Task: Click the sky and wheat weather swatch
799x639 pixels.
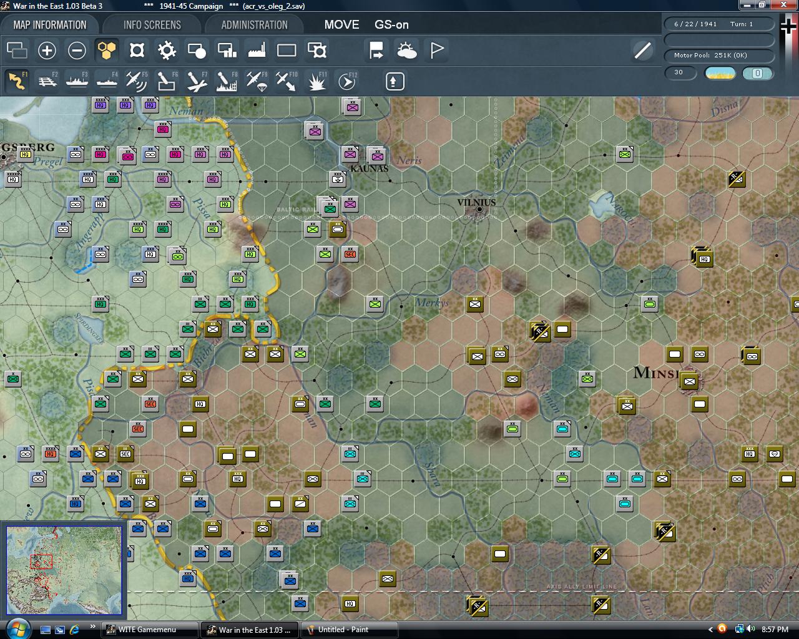Action: [x=720, y=73]
